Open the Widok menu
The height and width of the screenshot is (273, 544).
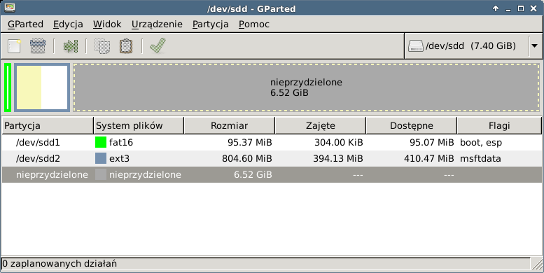point(107,24)
